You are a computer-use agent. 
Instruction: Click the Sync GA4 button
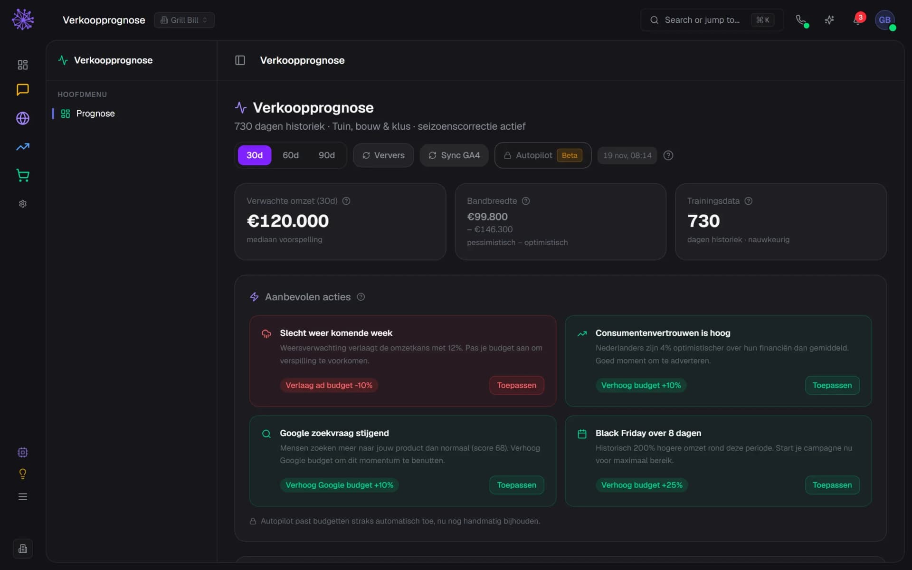(454, 155)
